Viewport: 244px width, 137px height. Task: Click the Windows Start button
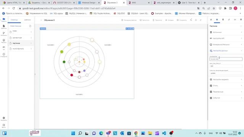73,133
